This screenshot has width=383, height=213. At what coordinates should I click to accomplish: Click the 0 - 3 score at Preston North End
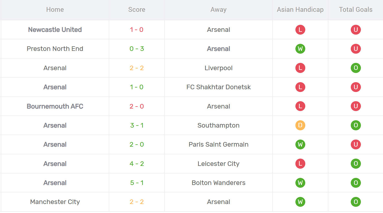(137, 49)
